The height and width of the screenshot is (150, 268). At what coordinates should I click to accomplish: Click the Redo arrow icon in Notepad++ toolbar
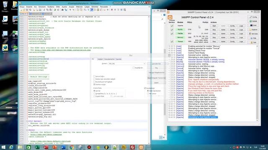tap(58, 10)
